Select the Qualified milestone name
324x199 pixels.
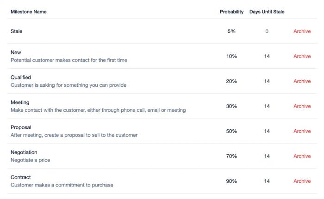pos(21,78)
